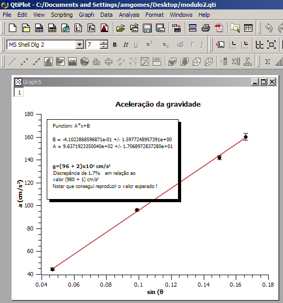Open the Data menu
This screenshot has height=303, width=283.
(107, 15)
